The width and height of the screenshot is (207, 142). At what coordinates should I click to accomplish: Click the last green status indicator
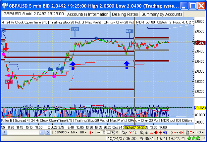pyautogui.click(x=198, y=138)
